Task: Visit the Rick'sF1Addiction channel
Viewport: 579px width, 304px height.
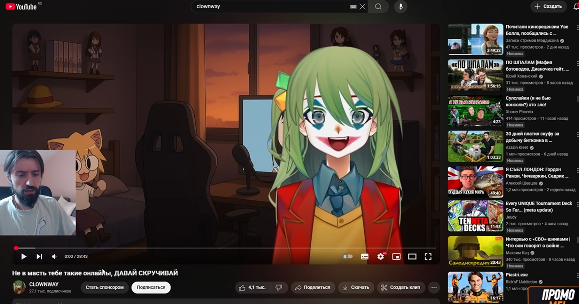Action: [x=521, y=282]
